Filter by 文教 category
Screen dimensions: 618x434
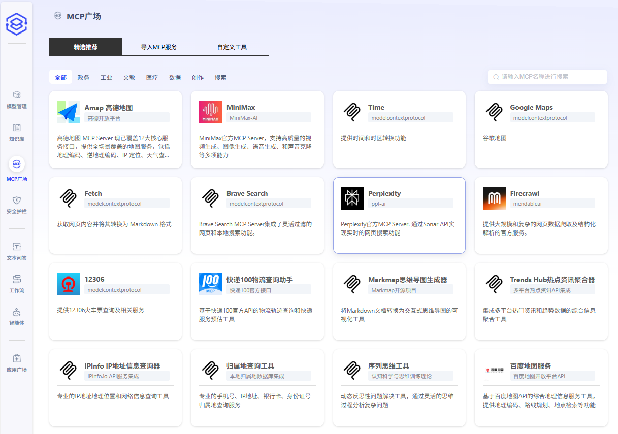pos(129,78)
